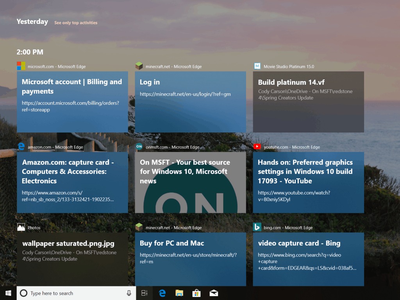Open Microsoft Edge from the taskbar
The height and width of the screenshot is (300, 400).
point(162,293)
